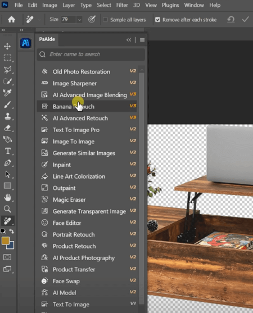Select the Move tool

(7, 46)
